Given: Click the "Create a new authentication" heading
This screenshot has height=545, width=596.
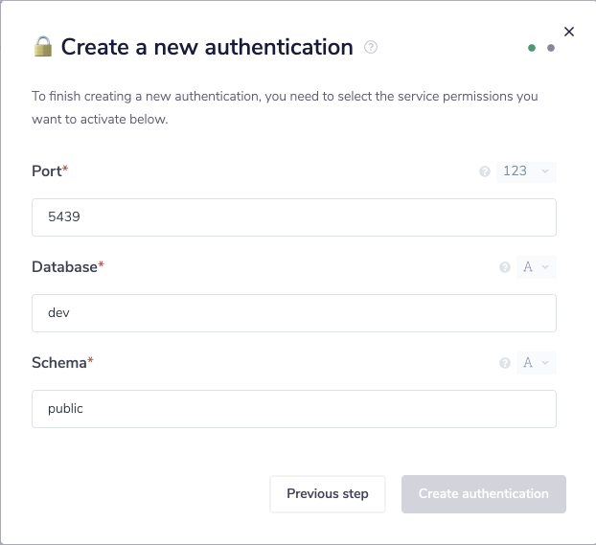Looking at the screenshot, I should (207, 47).
